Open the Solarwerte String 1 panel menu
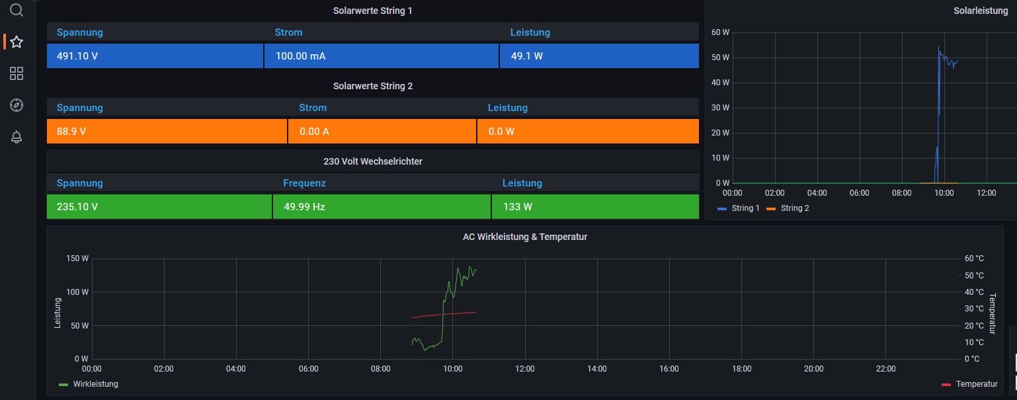This screenshot has width=1017, height=400. tap(372, 11)
